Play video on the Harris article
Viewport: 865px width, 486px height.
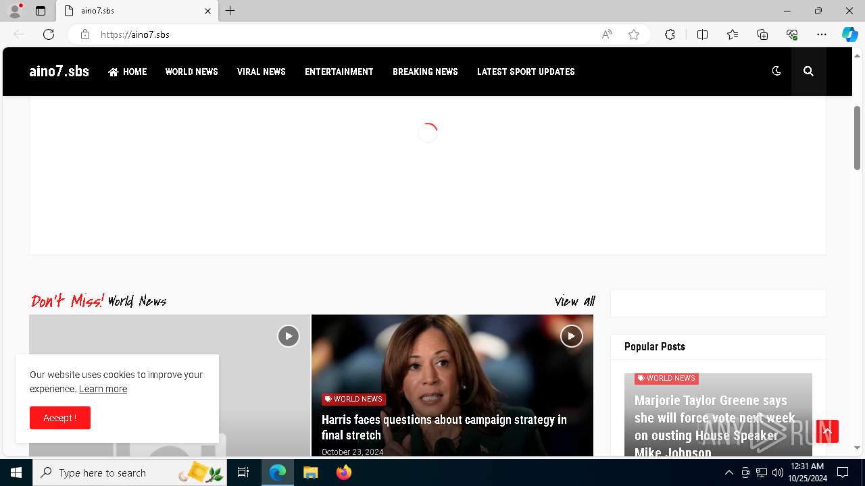(x=572, y=335)
